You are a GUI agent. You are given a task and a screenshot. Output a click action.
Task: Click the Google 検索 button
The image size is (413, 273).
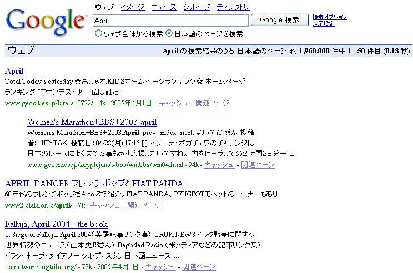(x=279, y=20)
